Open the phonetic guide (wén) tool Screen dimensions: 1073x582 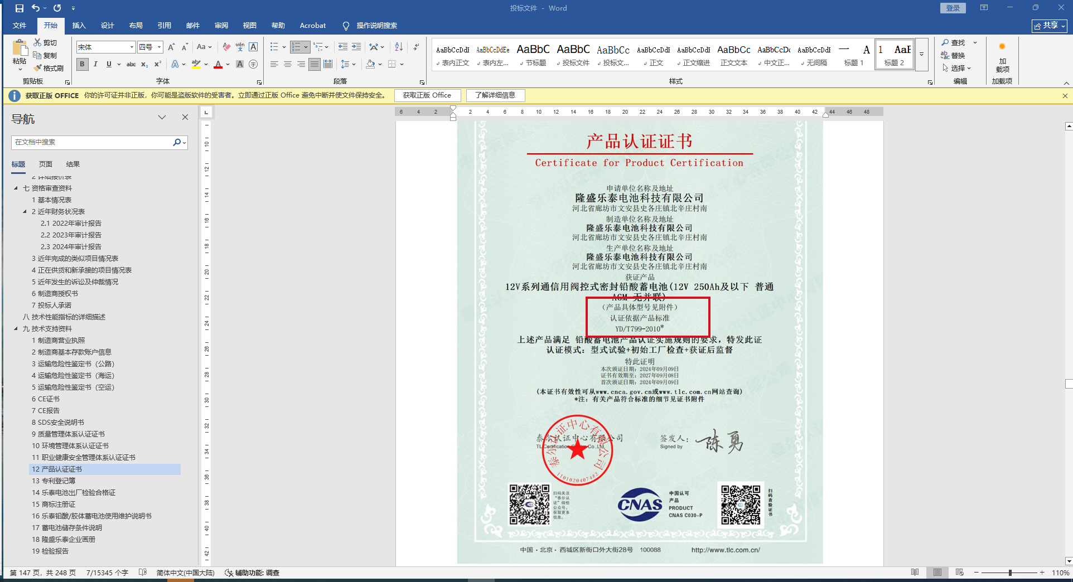pos(240,47)
